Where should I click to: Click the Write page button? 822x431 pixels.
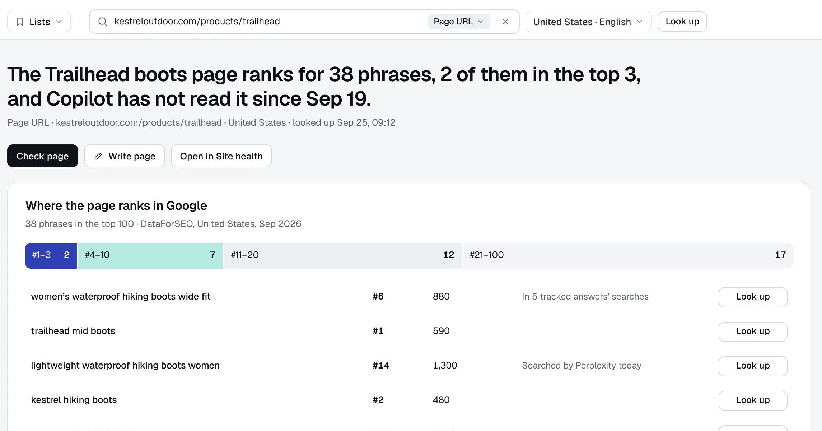pos(125,156)
